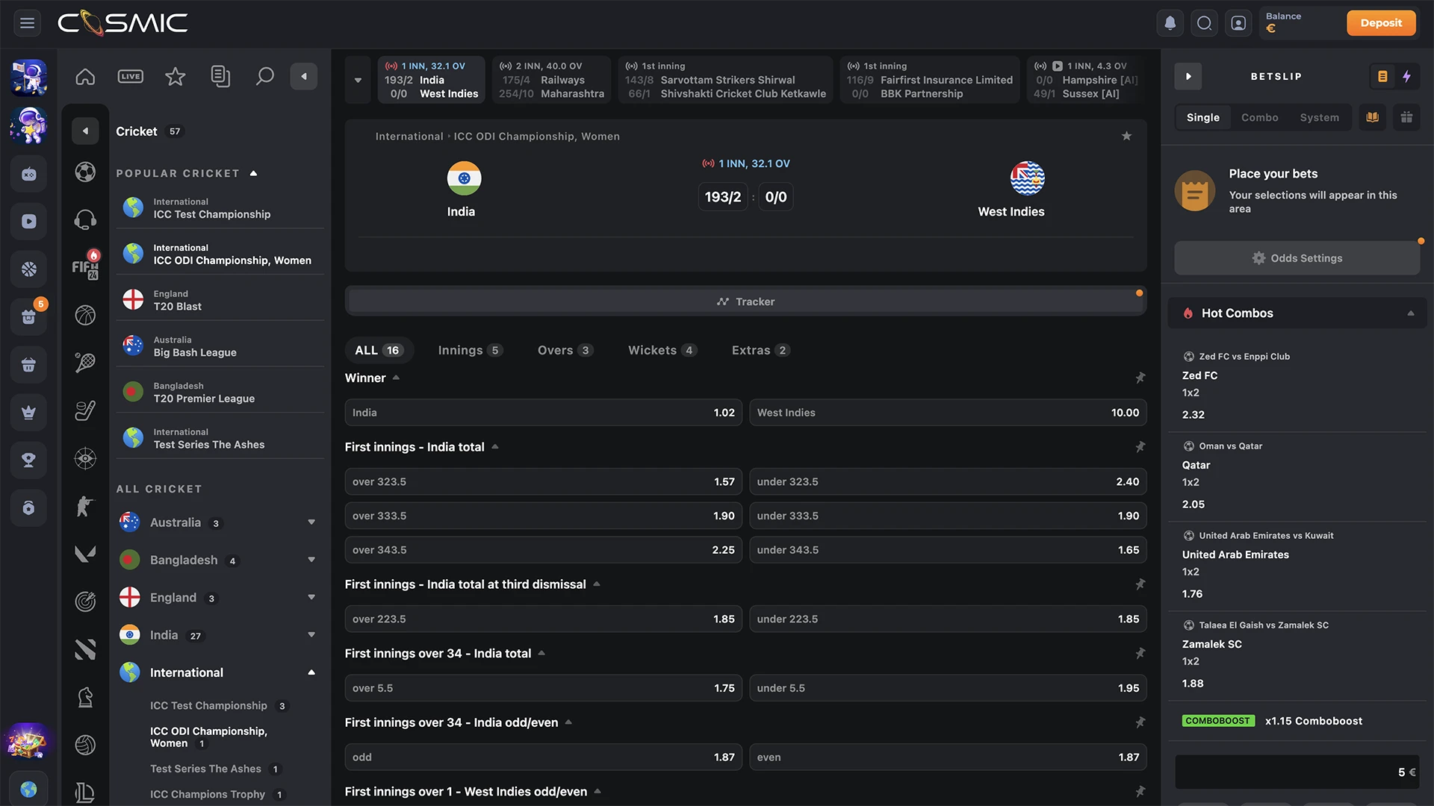Add India vs West Indies to favorites
This screenshot has width=1434, height=806.
[x=1126, y=136]
